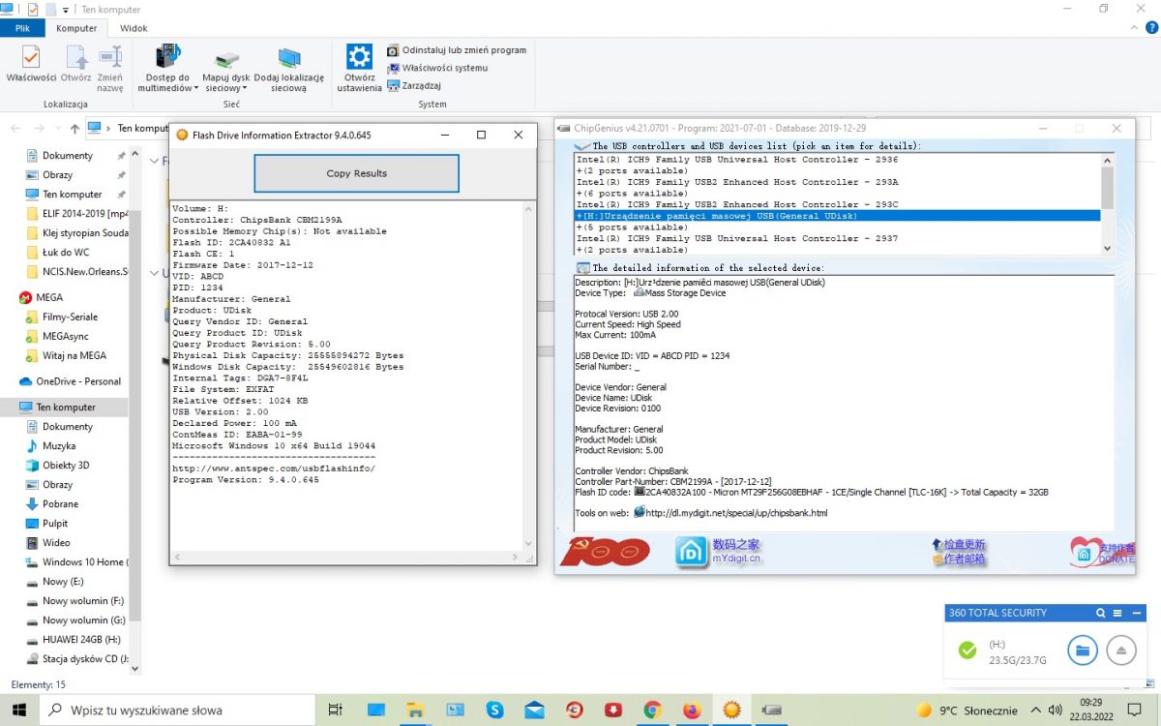Viewport: 1161px width, 726px height.
Task: Click Zarządzaj in System group
Action: (414, 85)
